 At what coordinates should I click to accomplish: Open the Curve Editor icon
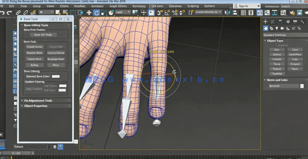[267, 13]
